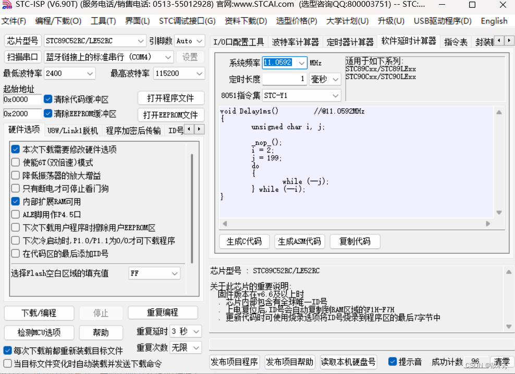Viewport: 515px width, 374px height.
Task: Click code area scroll down arrow
Action: (x=499, y=213)
